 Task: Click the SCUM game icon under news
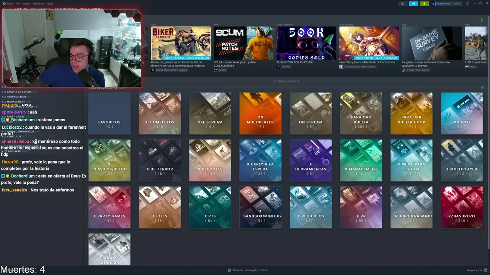[x=216, y=70]
